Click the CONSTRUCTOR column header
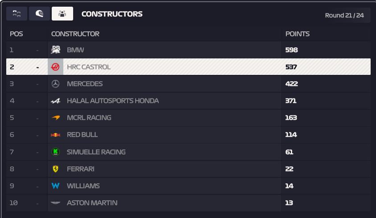 (75, 34)
